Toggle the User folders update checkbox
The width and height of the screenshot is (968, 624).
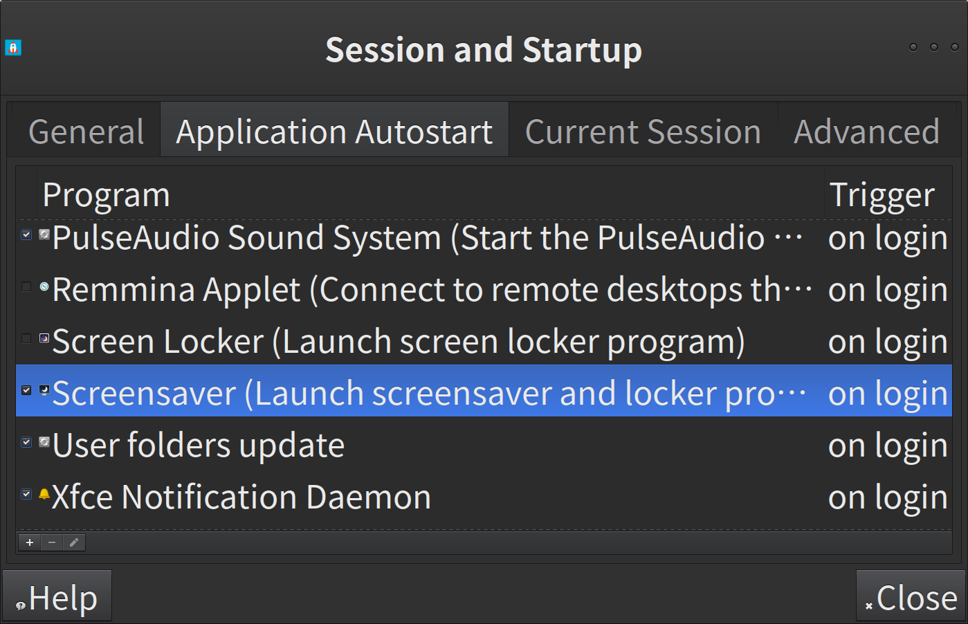[x=26, y=442]
